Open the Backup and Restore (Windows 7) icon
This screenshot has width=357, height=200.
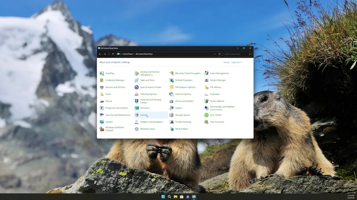[137, 73]
